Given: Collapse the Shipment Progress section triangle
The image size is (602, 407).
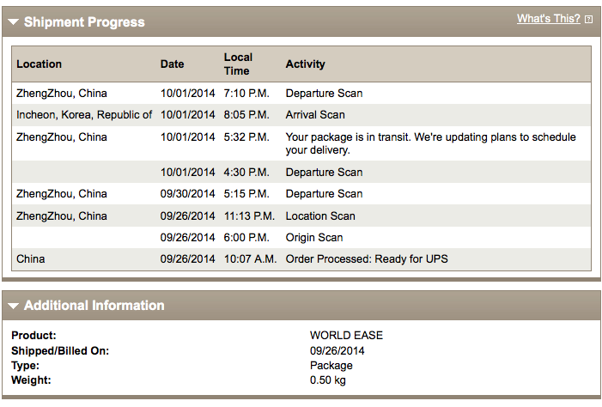Looking at the screenshot, I should (x=13, y=21).
